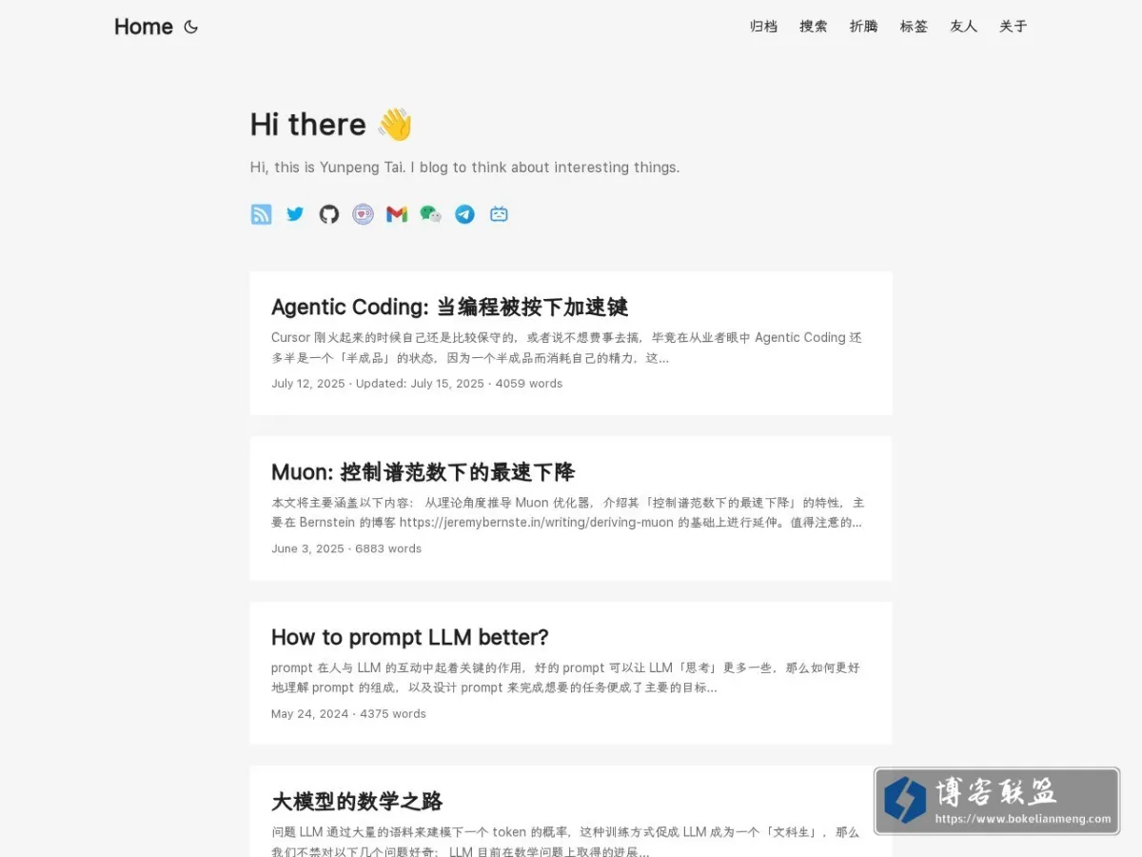
Task: Open the Ko-fi coffee cup icon
Action: click(363, 214)
